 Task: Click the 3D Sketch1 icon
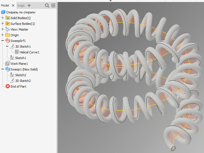[x=12, y=47]
